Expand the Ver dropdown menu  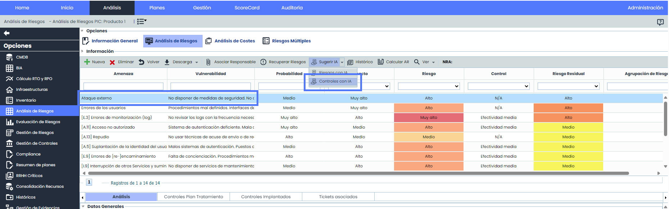433,62
